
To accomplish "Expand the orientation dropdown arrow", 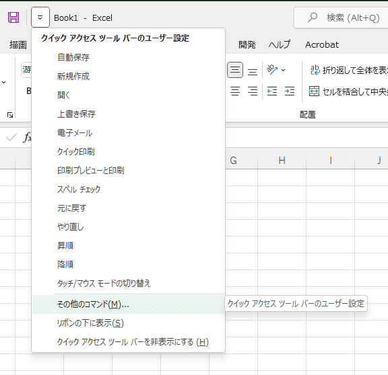I will [284, 70].
